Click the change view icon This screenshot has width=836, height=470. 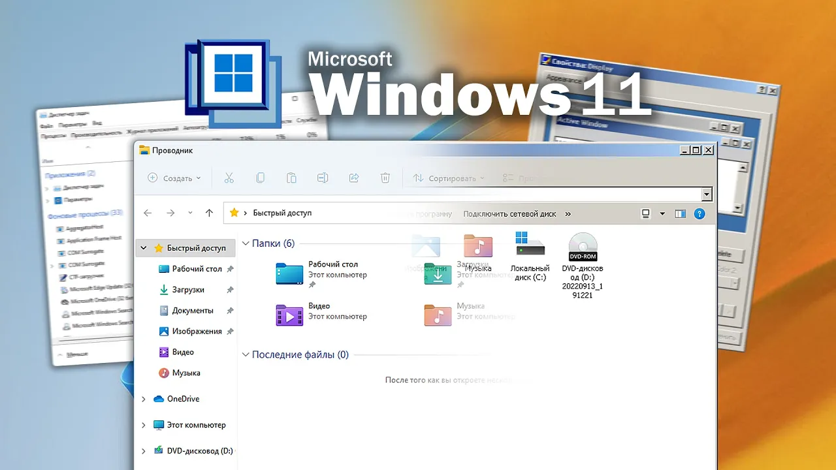pyautogui.click(x=646, y=213)
